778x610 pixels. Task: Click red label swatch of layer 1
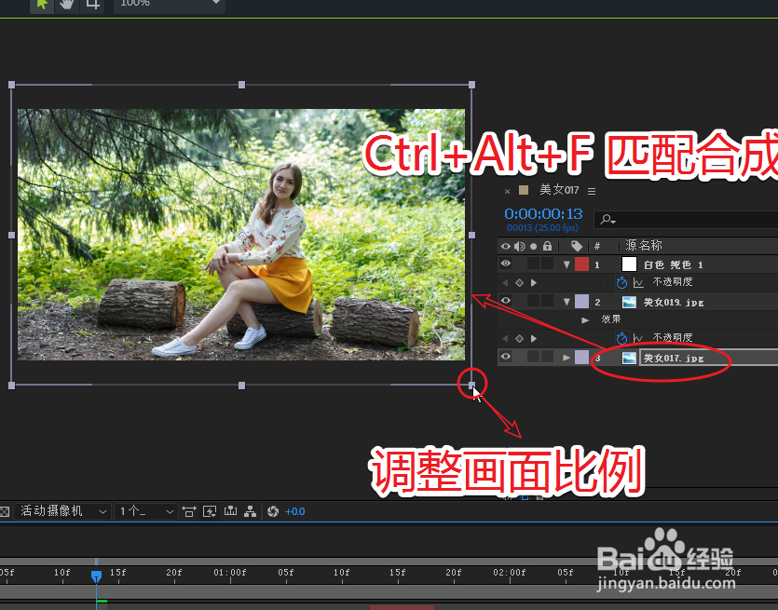[581, 264]
